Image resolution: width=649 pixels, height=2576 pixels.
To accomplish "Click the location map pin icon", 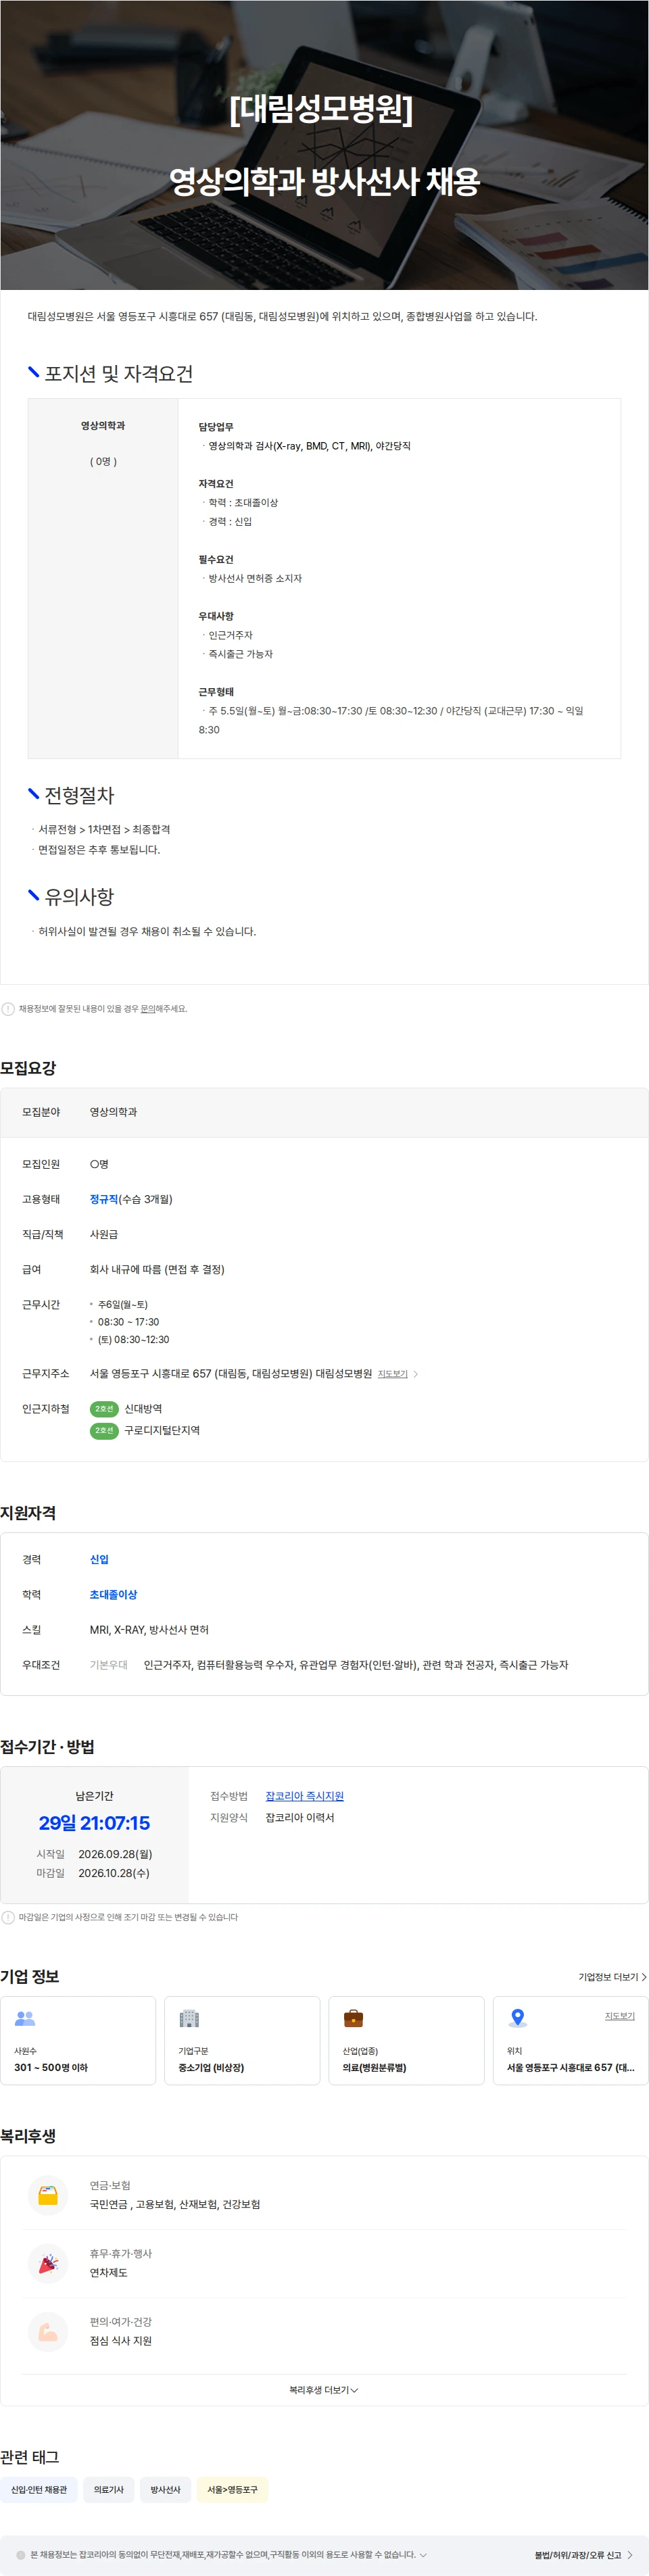I will coord(517,2018).
